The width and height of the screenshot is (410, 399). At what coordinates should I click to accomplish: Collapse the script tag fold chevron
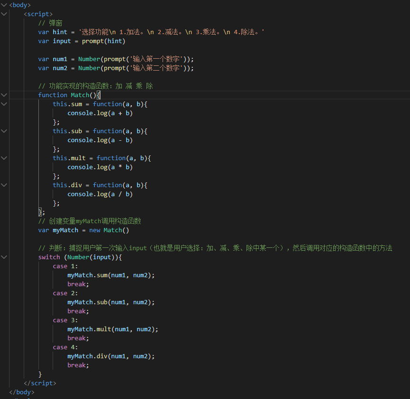tap(4, 14)
